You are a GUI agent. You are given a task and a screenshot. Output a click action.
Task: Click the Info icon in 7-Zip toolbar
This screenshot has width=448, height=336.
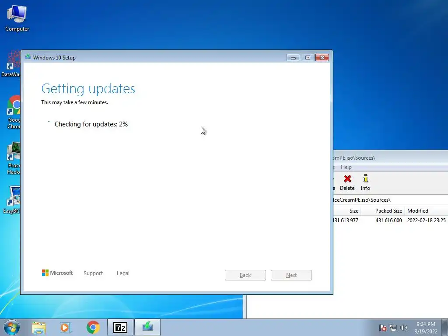click(x=365, y=182)
